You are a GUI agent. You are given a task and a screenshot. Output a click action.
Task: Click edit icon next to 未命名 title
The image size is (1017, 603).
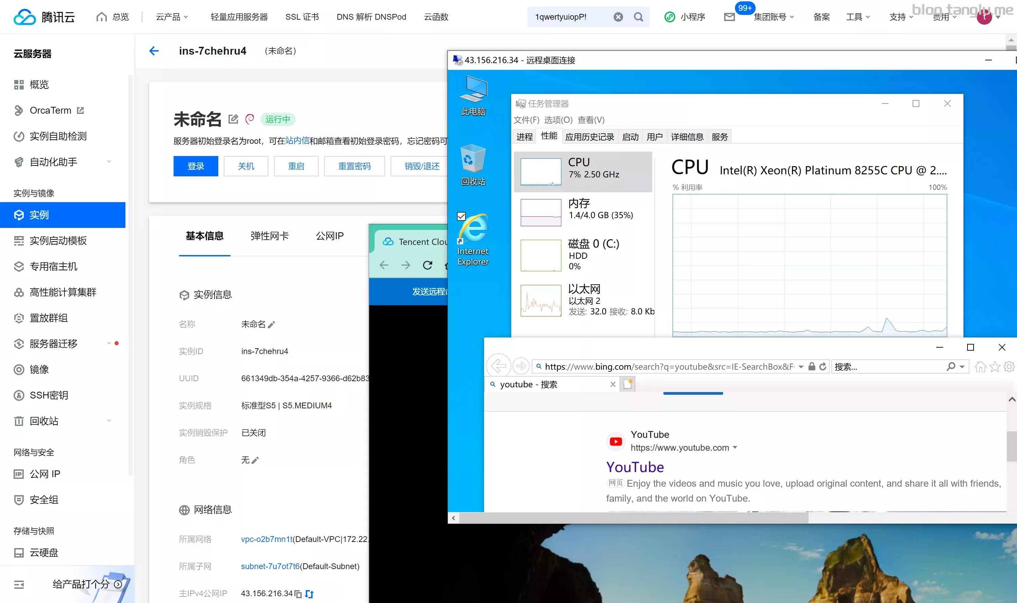(233, 119)
